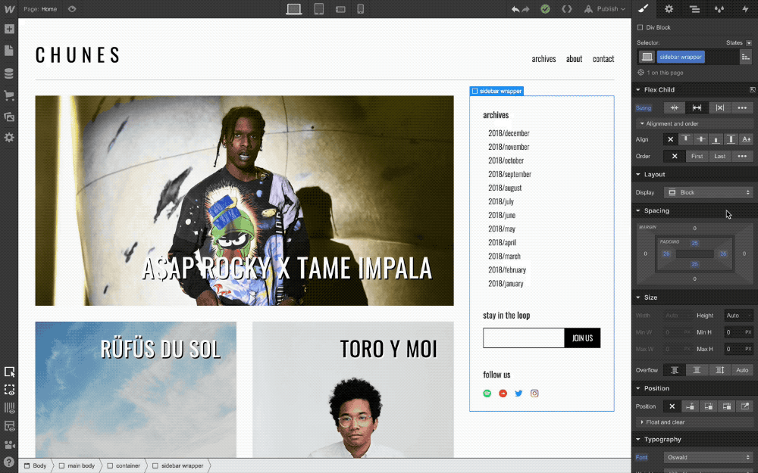Open the Add Elements panel
The width and height of the screenshot is (758, 473).
(x=9, y=29)
